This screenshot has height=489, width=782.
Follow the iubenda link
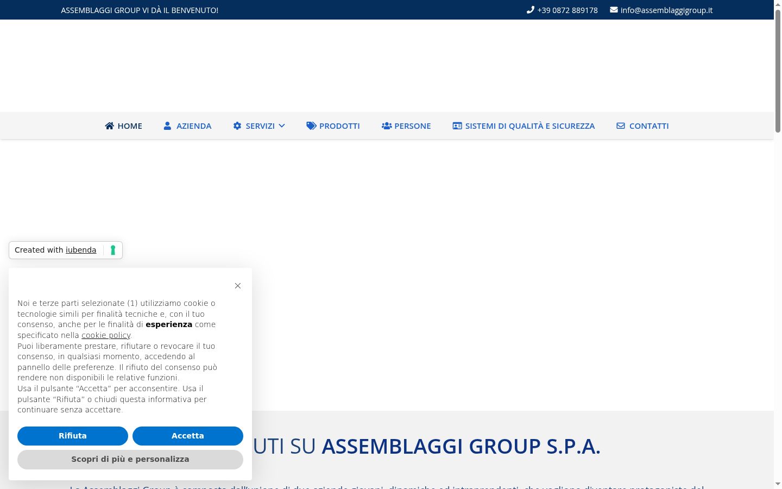[81, 250]
